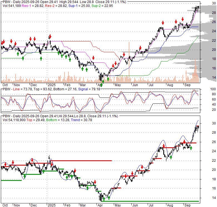217x207 pixels.
Task: Click the 'Bottom = 27.16' oscillator value
Action: (65, 89)
